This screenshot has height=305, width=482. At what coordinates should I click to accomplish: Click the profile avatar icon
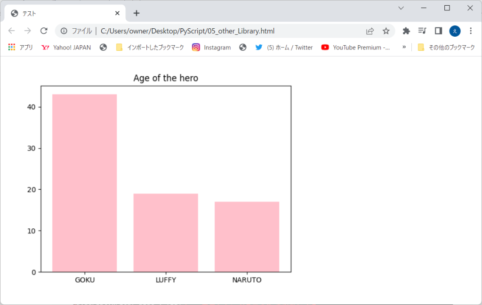click(x=455, y=31)
